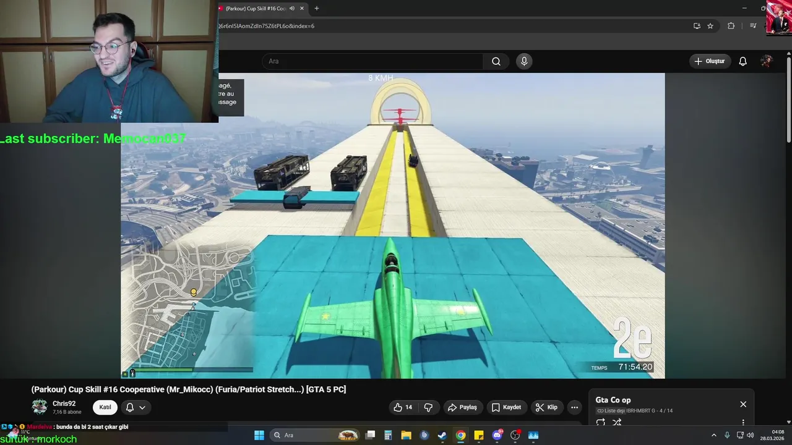Click the YouTube search magnifier button
Image resolution: width=792 pixels, height=445 pixels.
pos(496,61)
